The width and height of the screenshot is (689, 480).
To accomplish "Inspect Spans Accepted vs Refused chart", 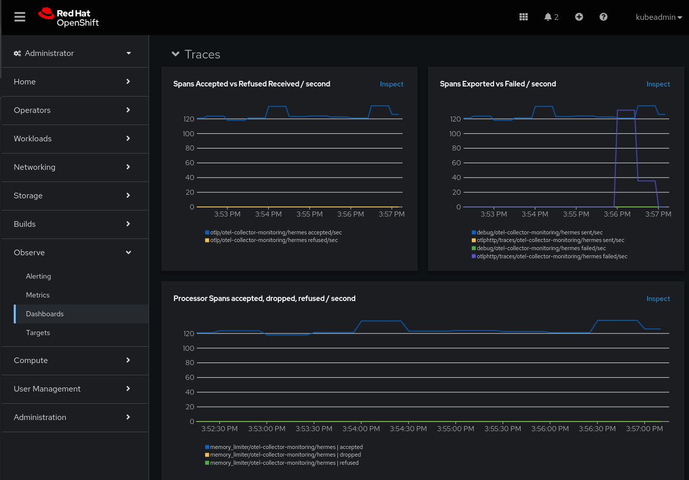I will (391, 84).
